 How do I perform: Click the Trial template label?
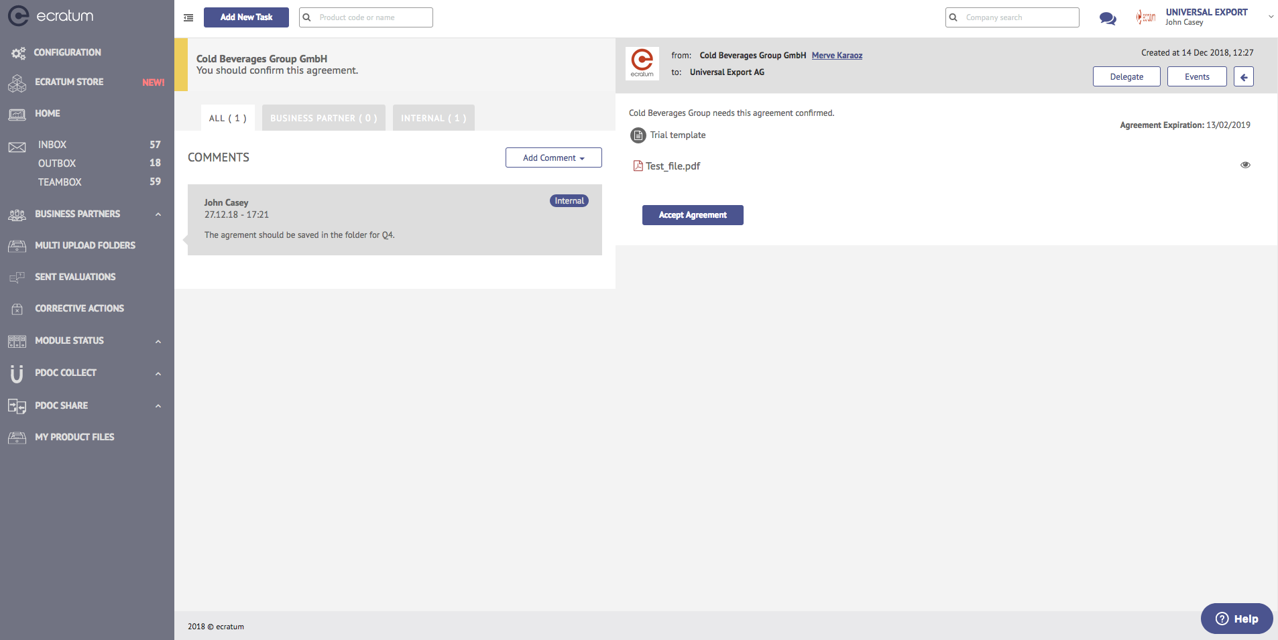pyautogui.click(x=678, y=135)
